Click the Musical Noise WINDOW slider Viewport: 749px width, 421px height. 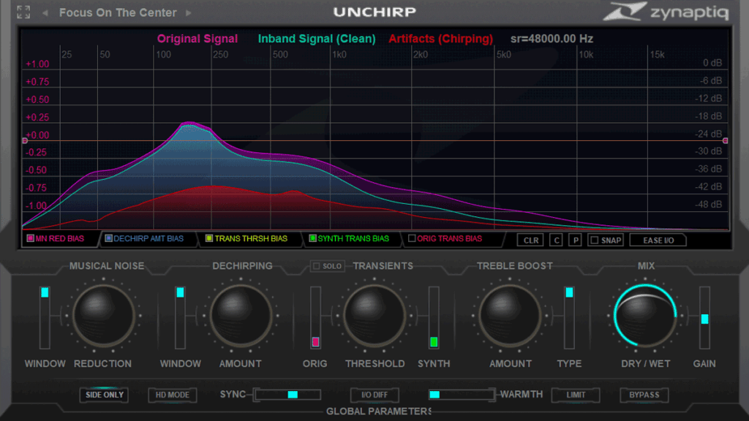pyautogui.click(x=45, y=317)
